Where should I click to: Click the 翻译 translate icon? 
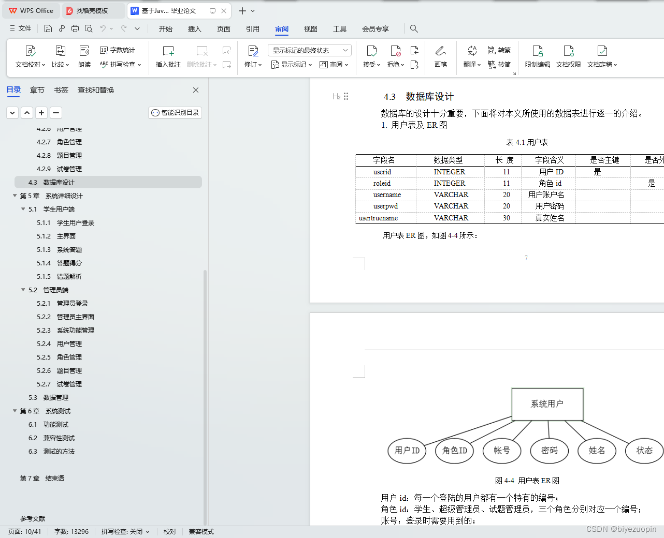point(472,51)
